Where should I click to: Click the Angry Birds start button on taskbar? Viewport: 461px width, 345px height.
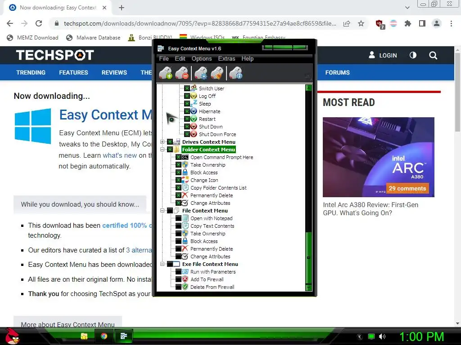(13, 336)
